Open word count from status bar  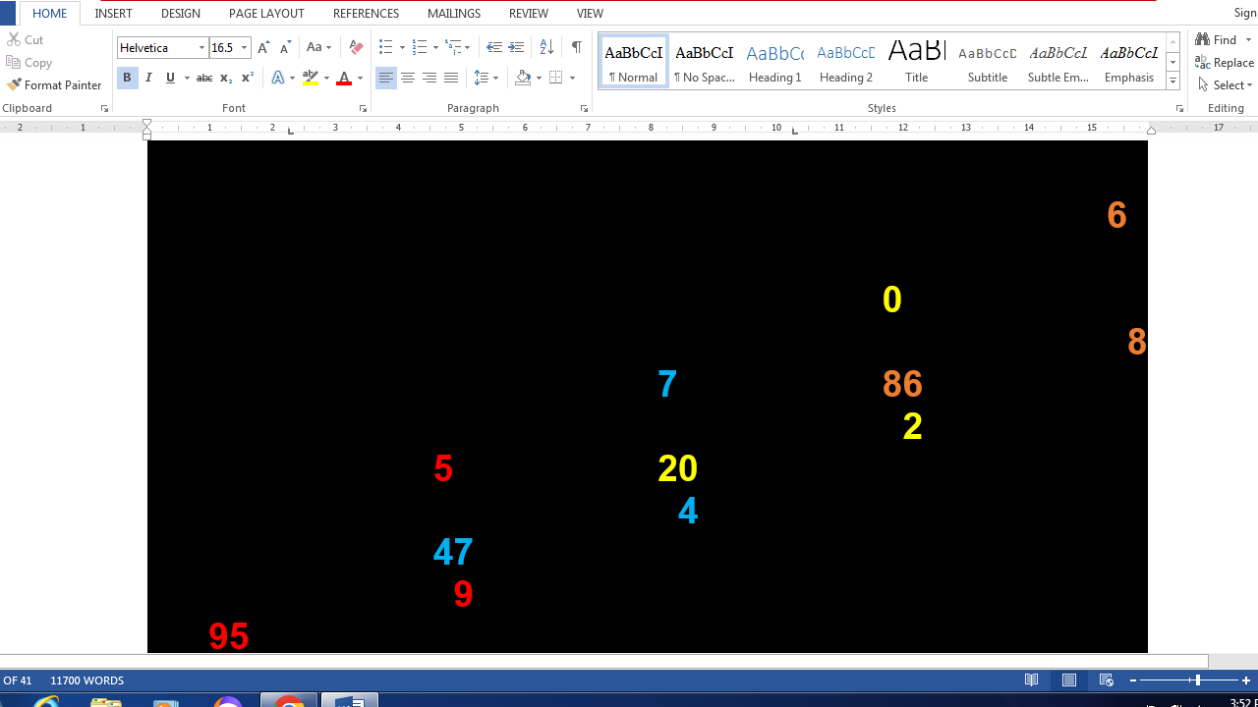tap(87, 680)
